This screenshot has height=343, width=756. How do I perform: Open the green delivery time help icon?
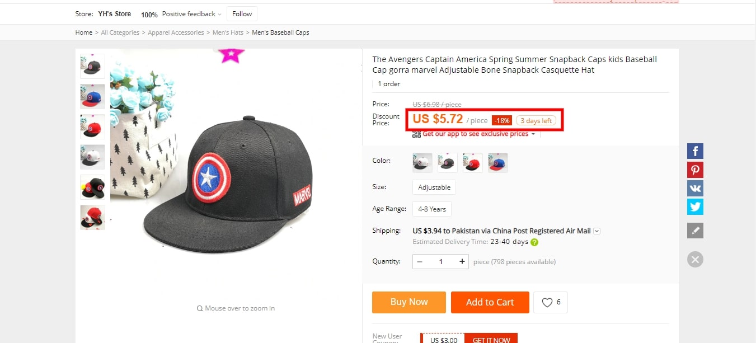534,242
